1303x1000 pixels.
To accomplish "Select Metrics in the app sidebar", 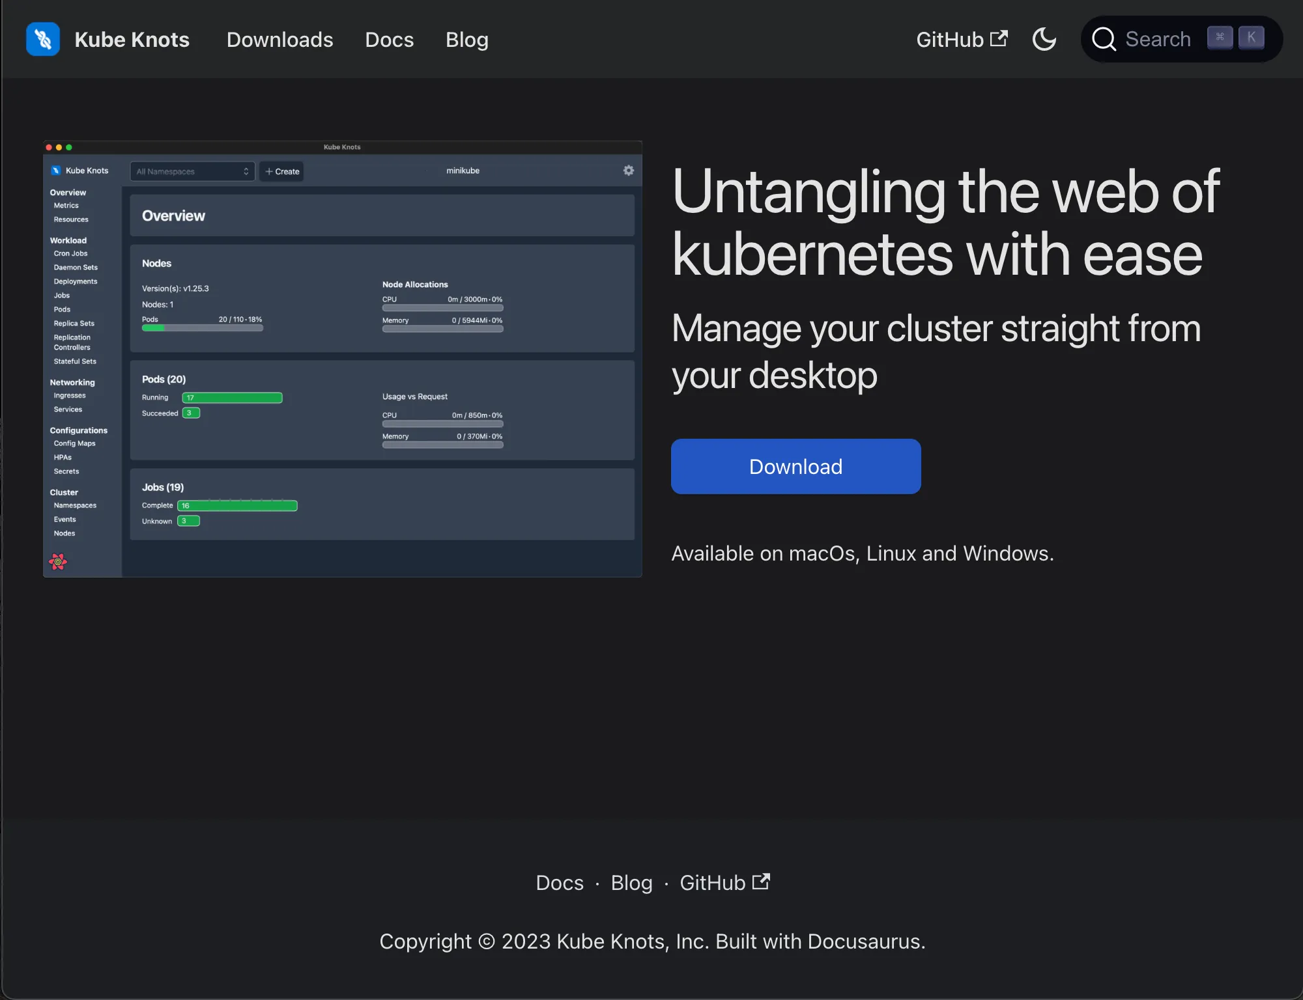I will pos(66,206).
